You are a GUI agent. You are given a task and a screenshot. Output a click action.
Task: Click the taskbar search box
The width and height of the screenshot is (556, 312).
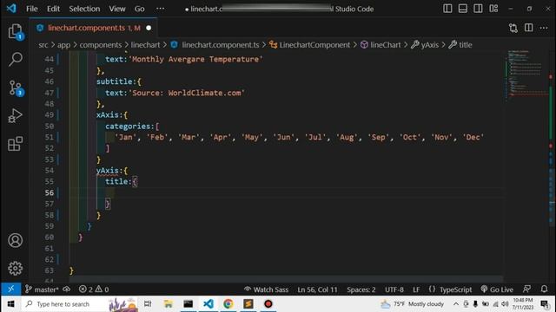pos(80,304)
